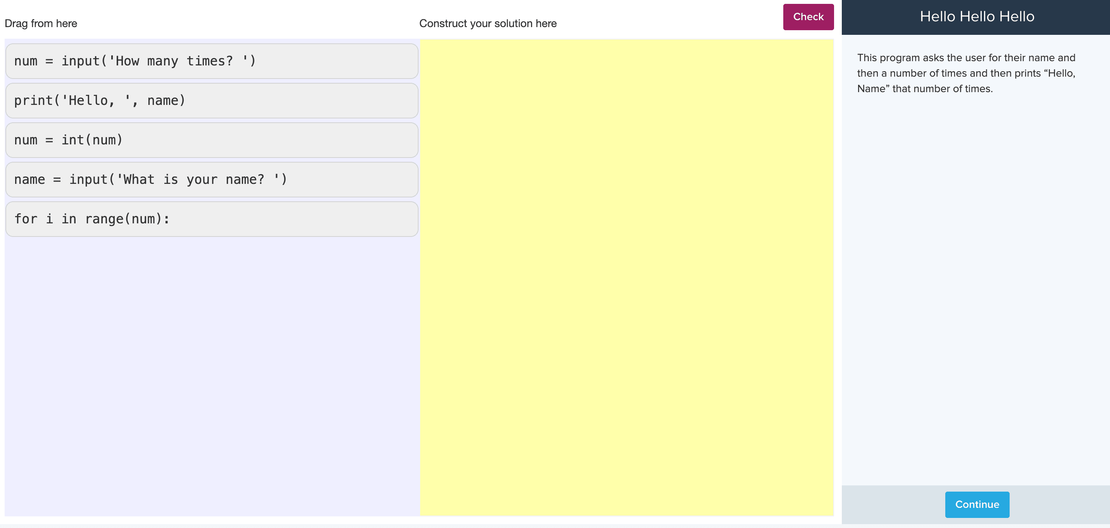Select the for i in range(num) block
This screenshot has width=1110, height=528.
(212, 219)
